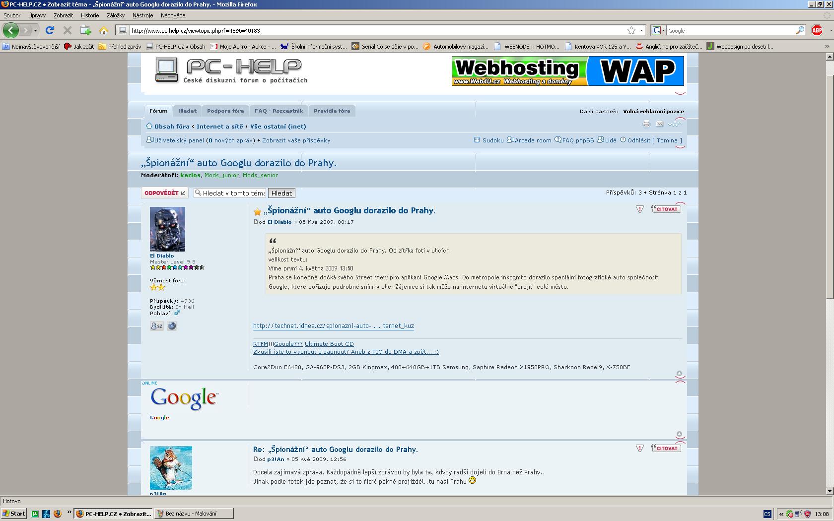The height and width of the screenshot is (521, 834).
Task: Open the Ultimate Boot CD signature link
Action: (x=329, y=344)
